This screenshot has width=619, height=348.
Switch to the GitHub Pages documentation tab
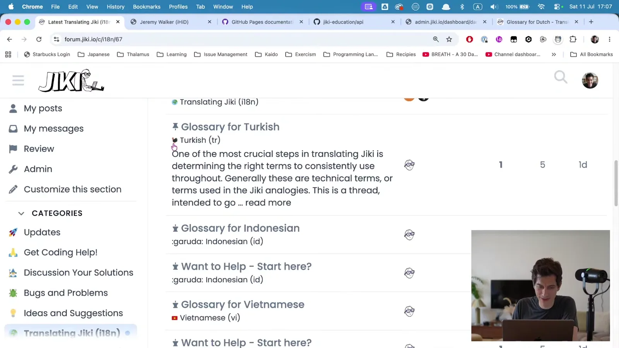263,22
